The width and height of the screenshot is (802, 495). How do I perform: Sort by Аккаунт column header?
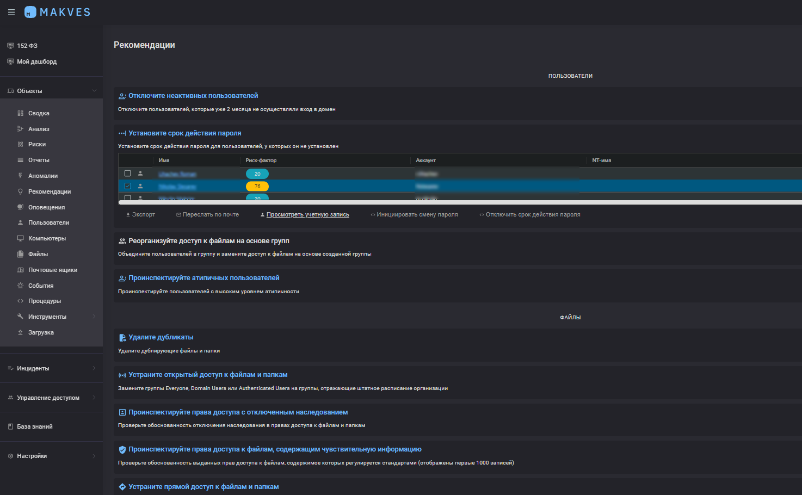tap(425, 160)
